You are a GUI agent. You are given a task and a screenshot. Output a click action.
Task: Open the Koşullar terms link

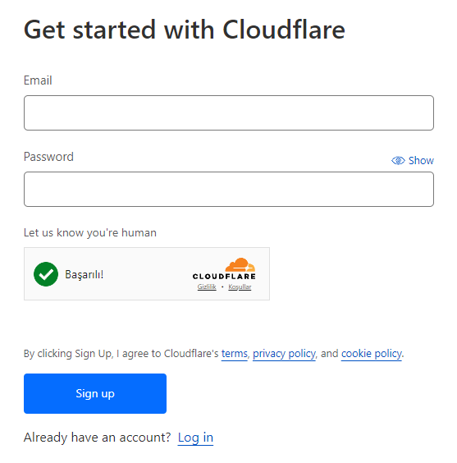click(240, 287)
